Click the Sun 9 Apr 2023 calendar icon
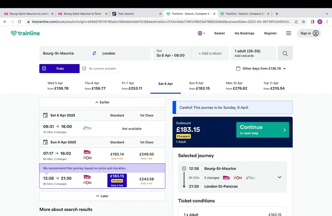 click(45, 142)
